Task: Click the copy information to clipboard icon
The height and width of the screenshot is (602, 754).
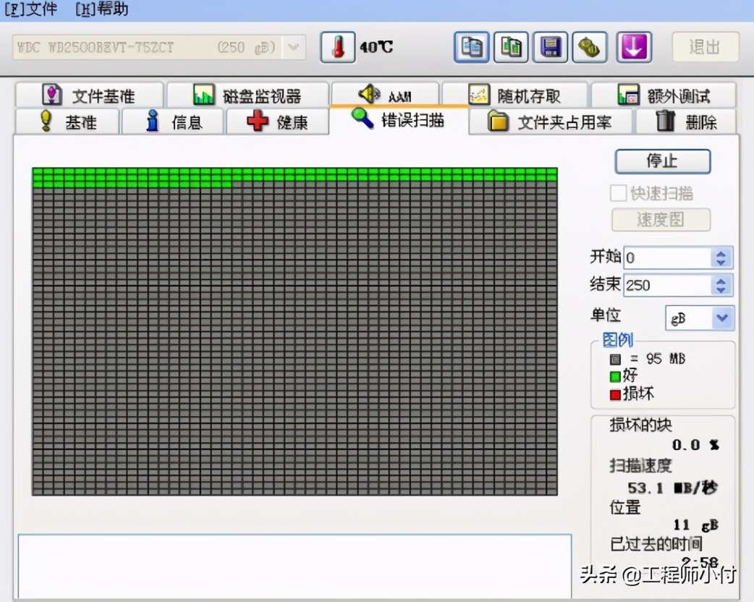Action: pyautogui.click(x=511, y=46)
